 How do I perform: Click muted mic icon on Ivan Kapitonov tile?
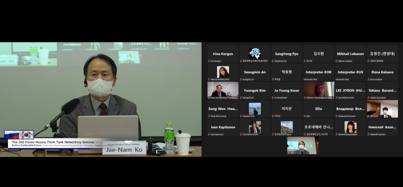pos(209,135)
